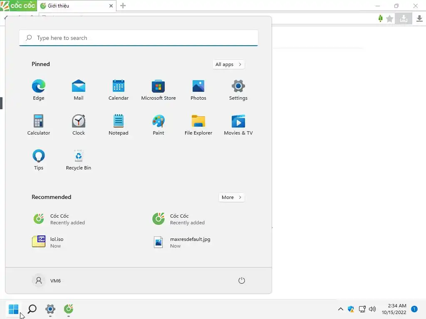
Task: Open the volume tray icon
Action: tap(372, 309)
